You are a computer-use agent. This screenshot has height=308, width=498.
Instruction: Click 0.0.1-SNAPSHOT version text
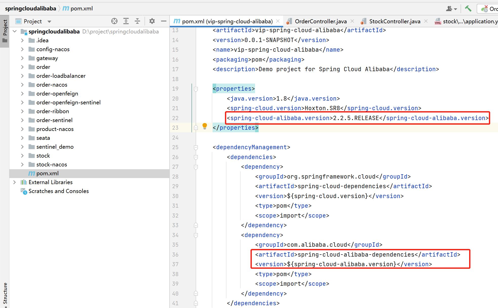pyautogui.click(x=269, y=40)
